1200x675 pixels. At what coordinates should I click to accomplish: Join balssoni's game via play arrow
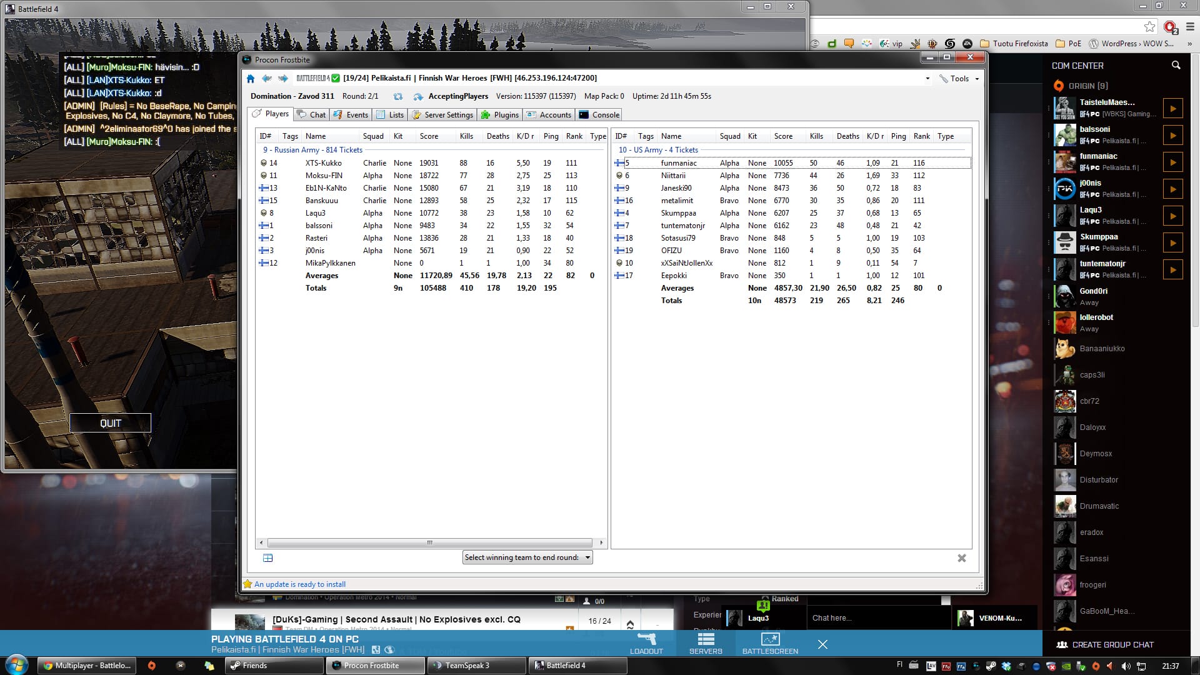[x=1172, y=135]
